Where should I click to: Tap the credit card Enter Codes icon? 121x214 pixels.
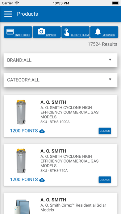10,32
